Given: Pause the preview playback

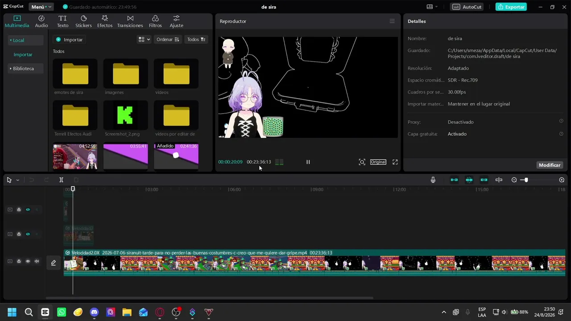Looking at the screenshot, I should (x=308, y=162).
